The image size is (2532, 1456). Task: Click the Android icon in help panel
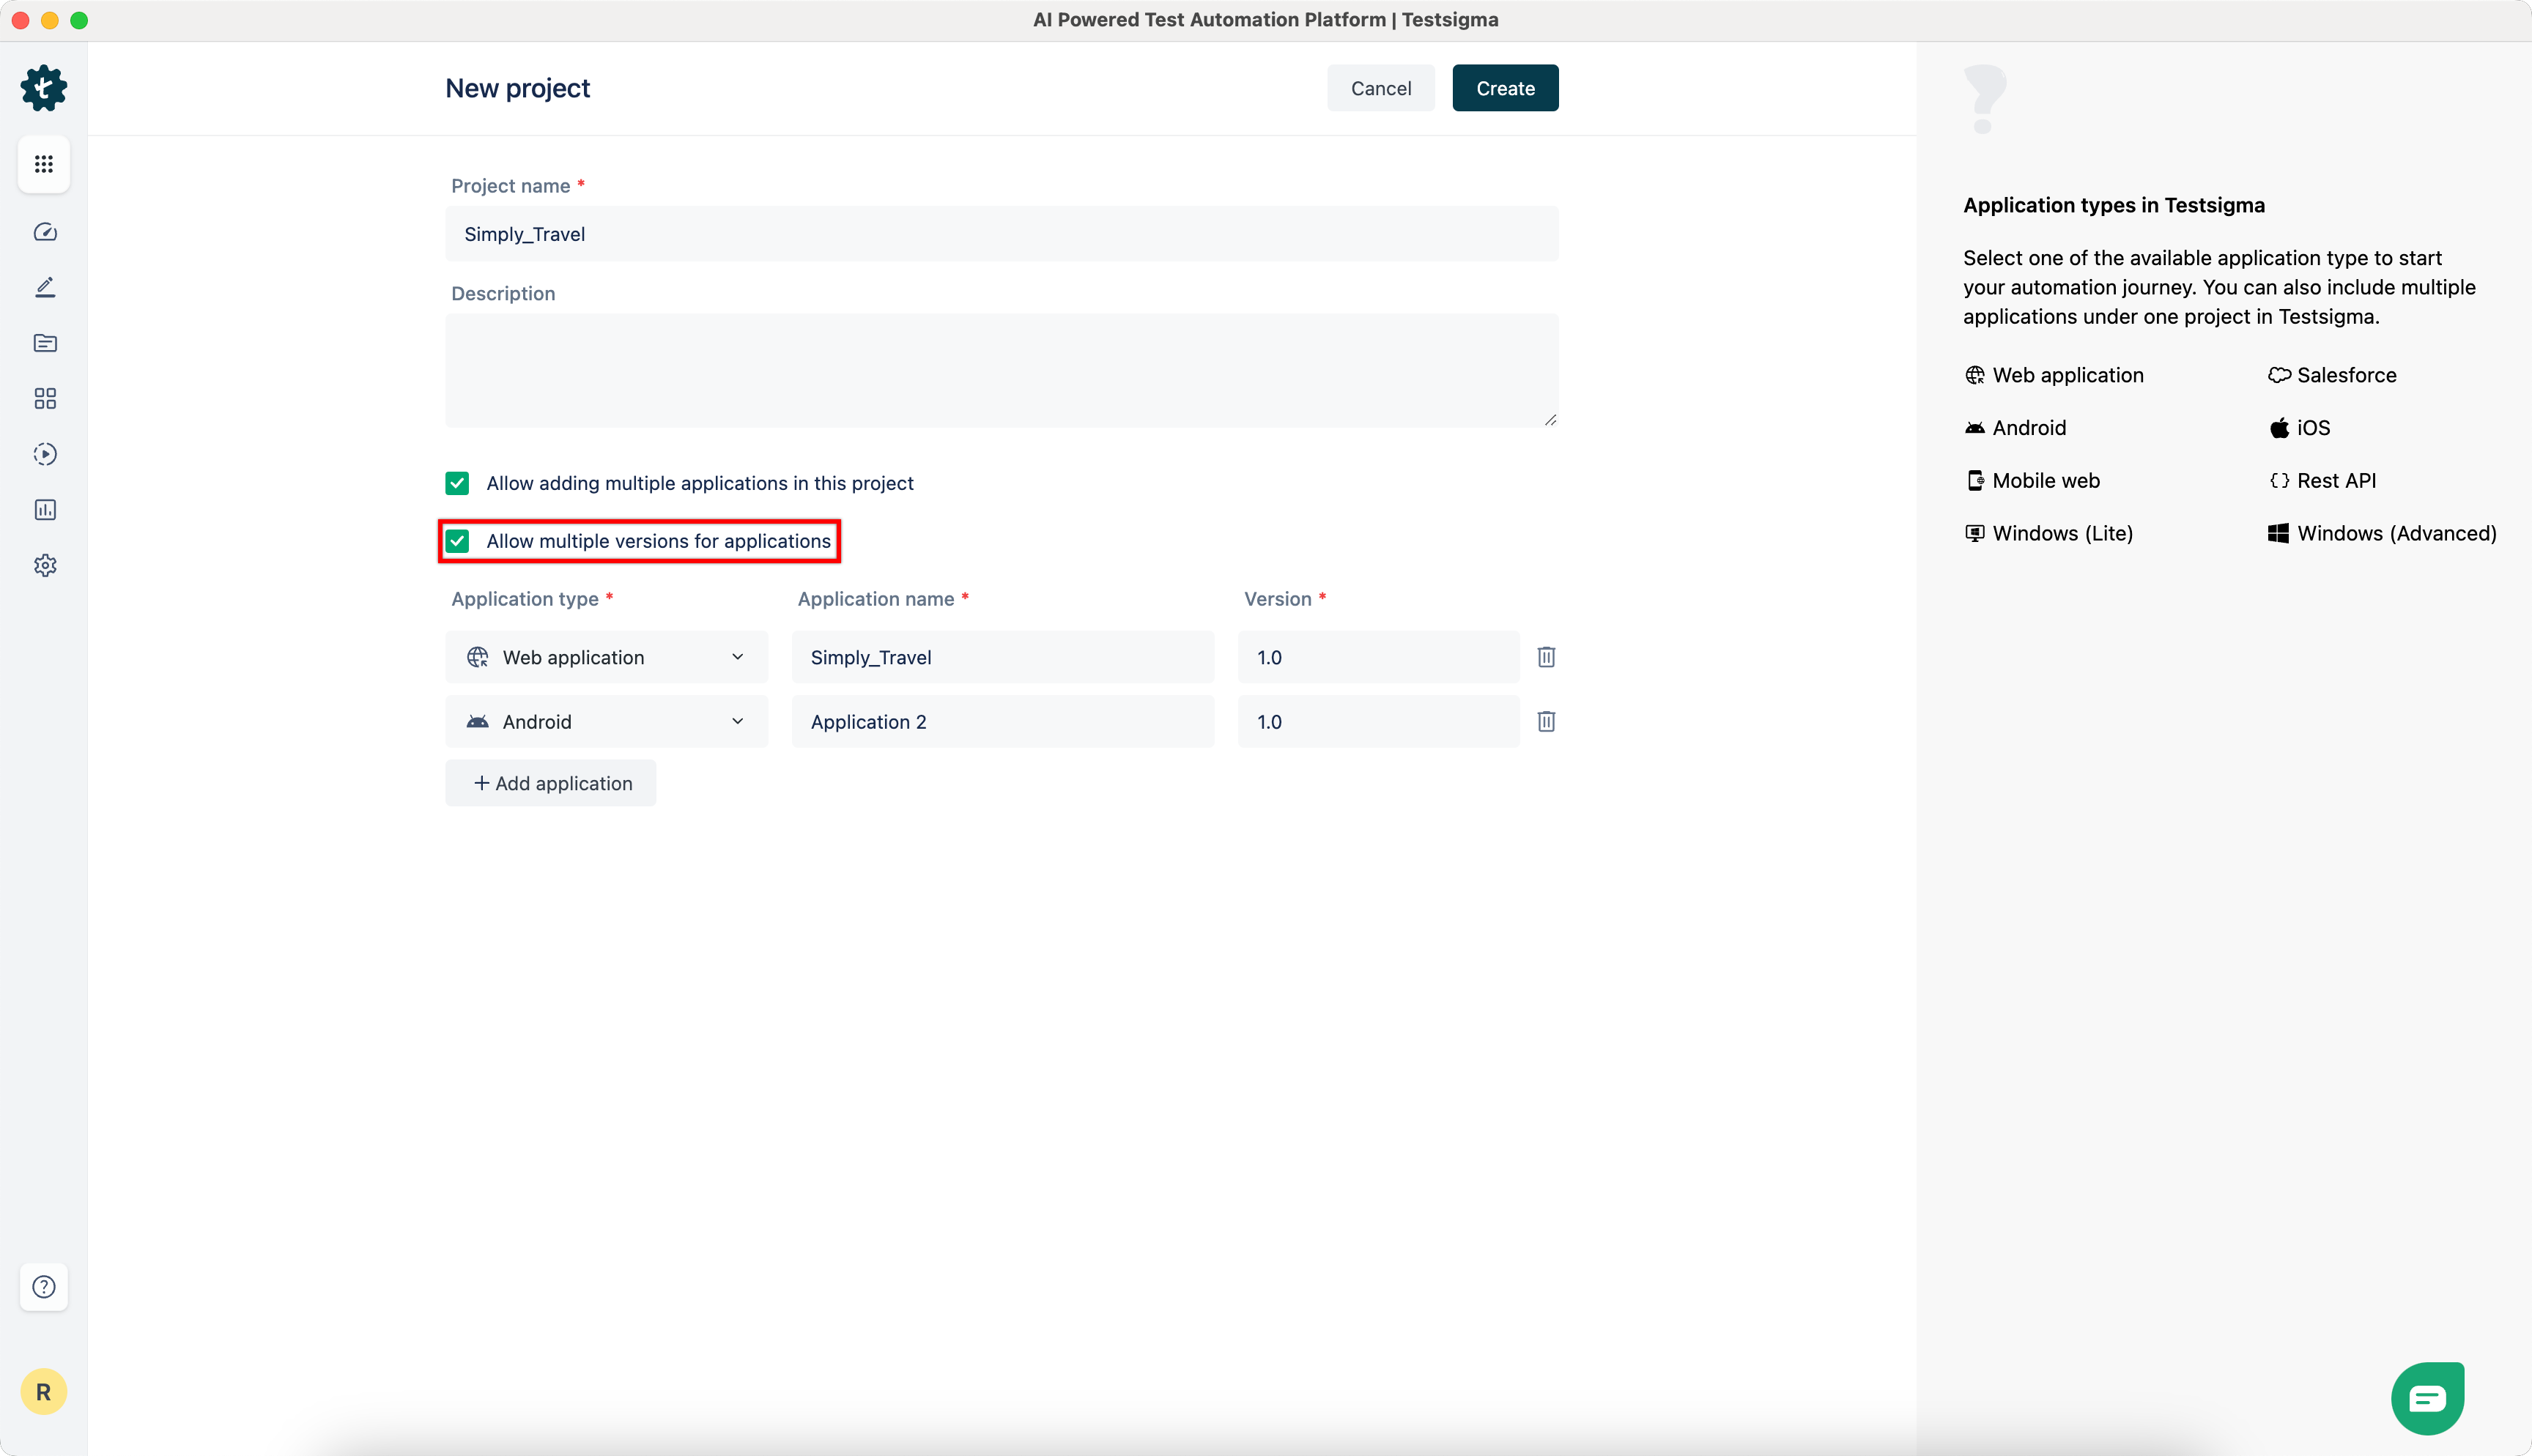pyautogui.click(x=1975, y=428)
